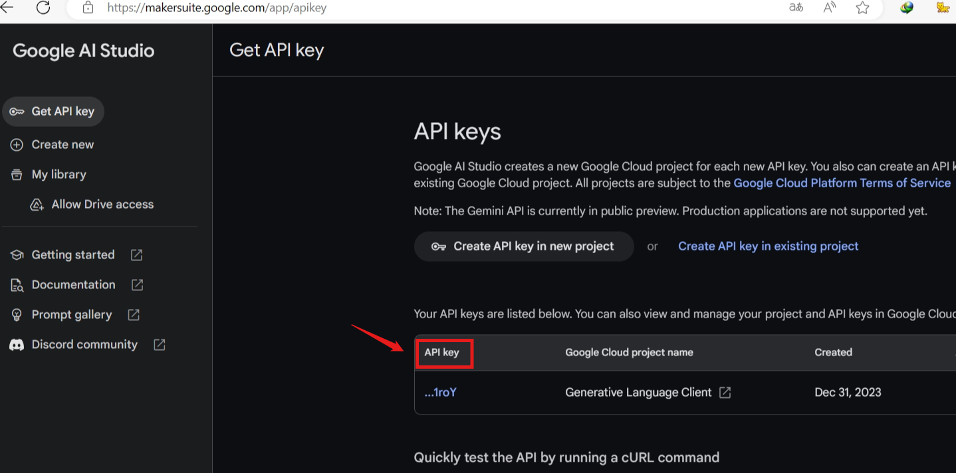Viewport: 956px width, 473px height.
Task: Click the Documentation sidebar icon
Action: (x=16, y=284)
